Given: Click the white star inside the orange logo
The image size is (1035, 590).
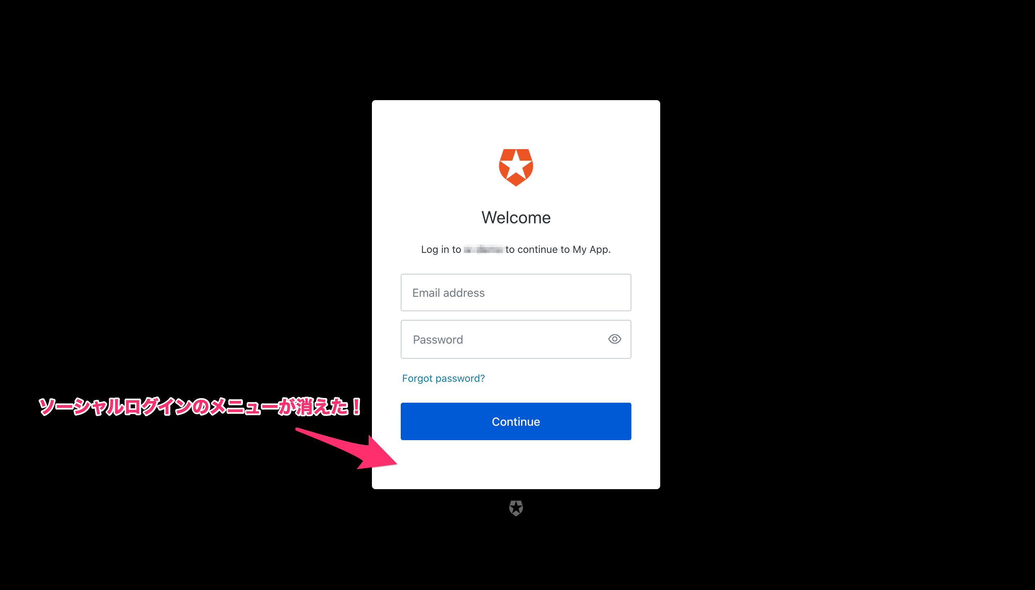Looking at the screenshot, I should 516,166.
